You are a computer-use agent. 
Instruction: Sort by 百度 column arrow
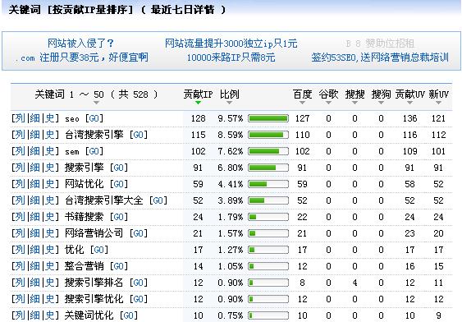302,103
